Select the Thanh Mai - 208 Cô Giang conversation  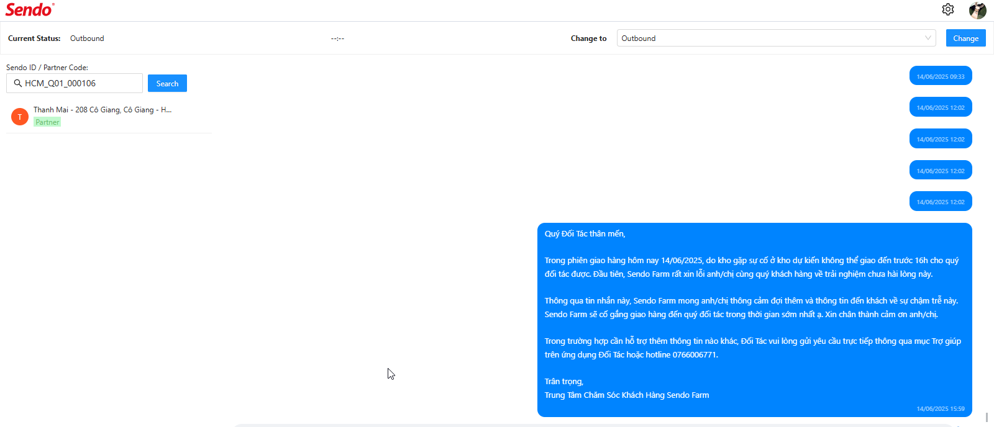coord(109,116)
